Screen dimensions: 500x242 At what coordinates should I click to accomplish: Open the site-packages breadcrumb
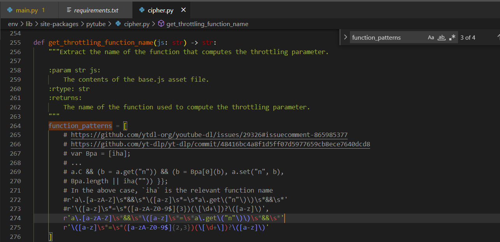pyautogui.click(x=60, y=24)
